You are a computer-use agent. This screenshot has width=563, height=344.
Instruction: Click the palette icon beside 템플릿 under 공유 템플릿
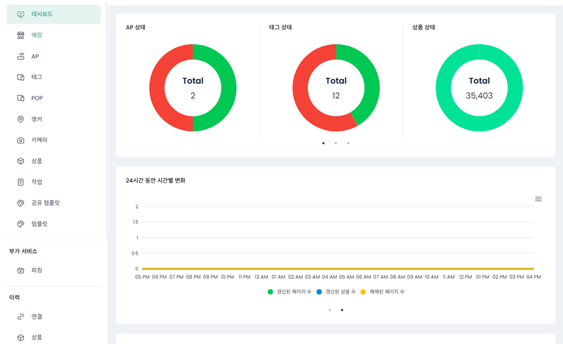click(21, 224)
